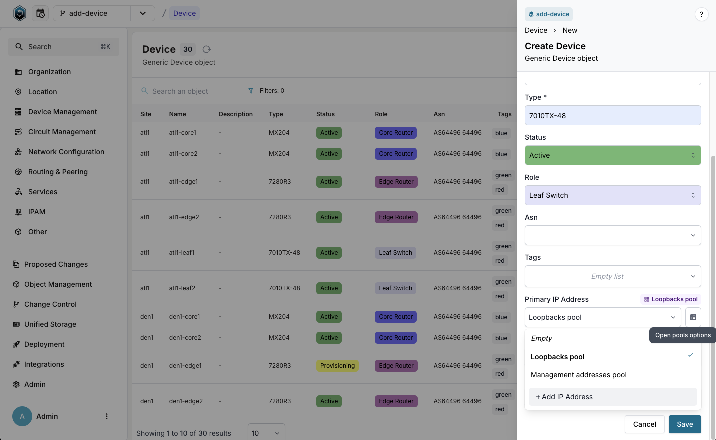The width and height of the screenshot is (716, 440).
Task: Click the calendar/time travel icon in header
Action: tap(40, 13)
